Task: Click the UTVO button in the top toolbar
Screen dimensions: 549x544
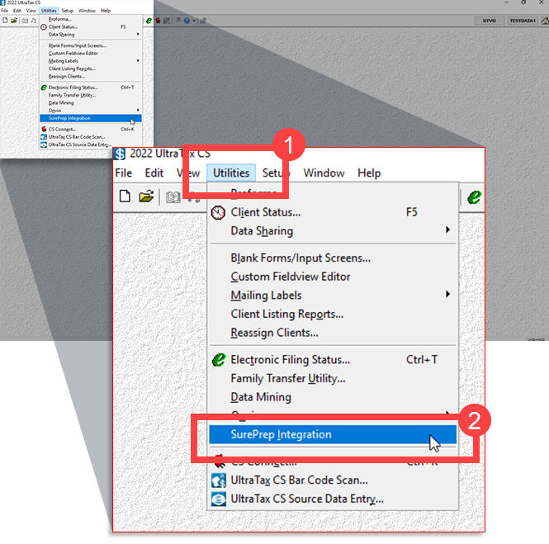Action: [489, 21]
